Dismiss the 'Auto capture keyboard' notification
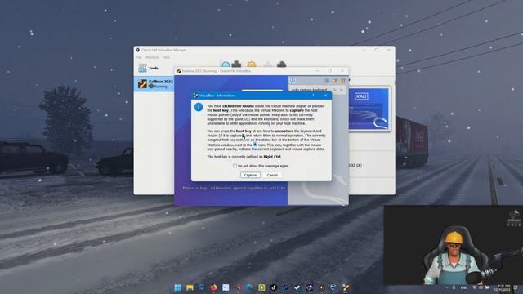Image resolution: width=523 pixels, height=294 pixels. [x=342, y=90]
